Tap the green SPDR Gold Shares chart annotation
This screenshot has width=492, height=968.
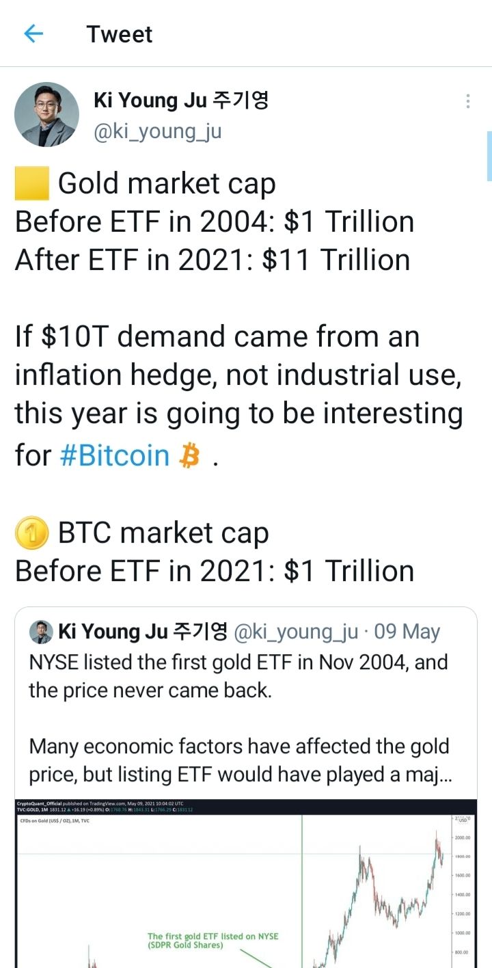coord(213,940)
